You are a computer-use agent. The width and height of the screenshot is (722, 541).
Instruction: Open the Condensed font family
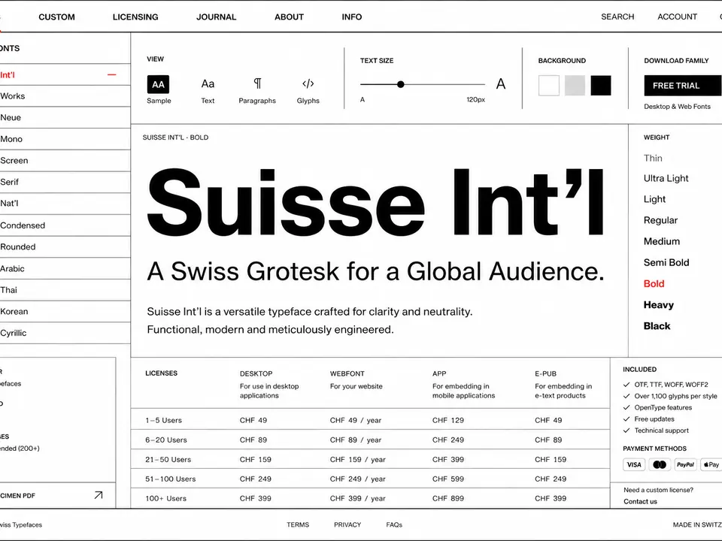coord(63,225)
